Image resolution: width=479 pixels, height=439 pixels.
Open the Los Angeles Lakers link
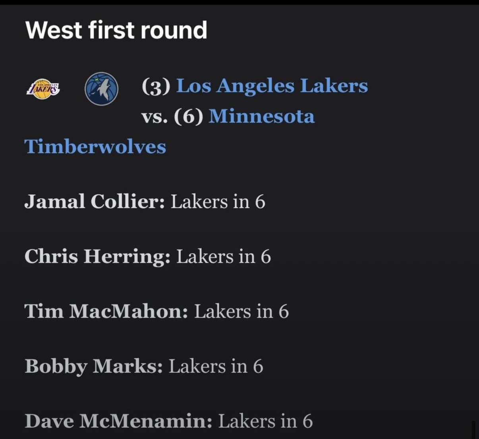272,85
